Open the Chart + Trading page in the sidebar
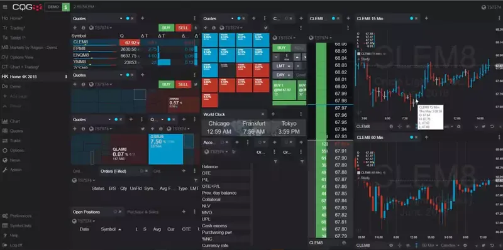The image size is (503, 250). [x=21, y=67]
